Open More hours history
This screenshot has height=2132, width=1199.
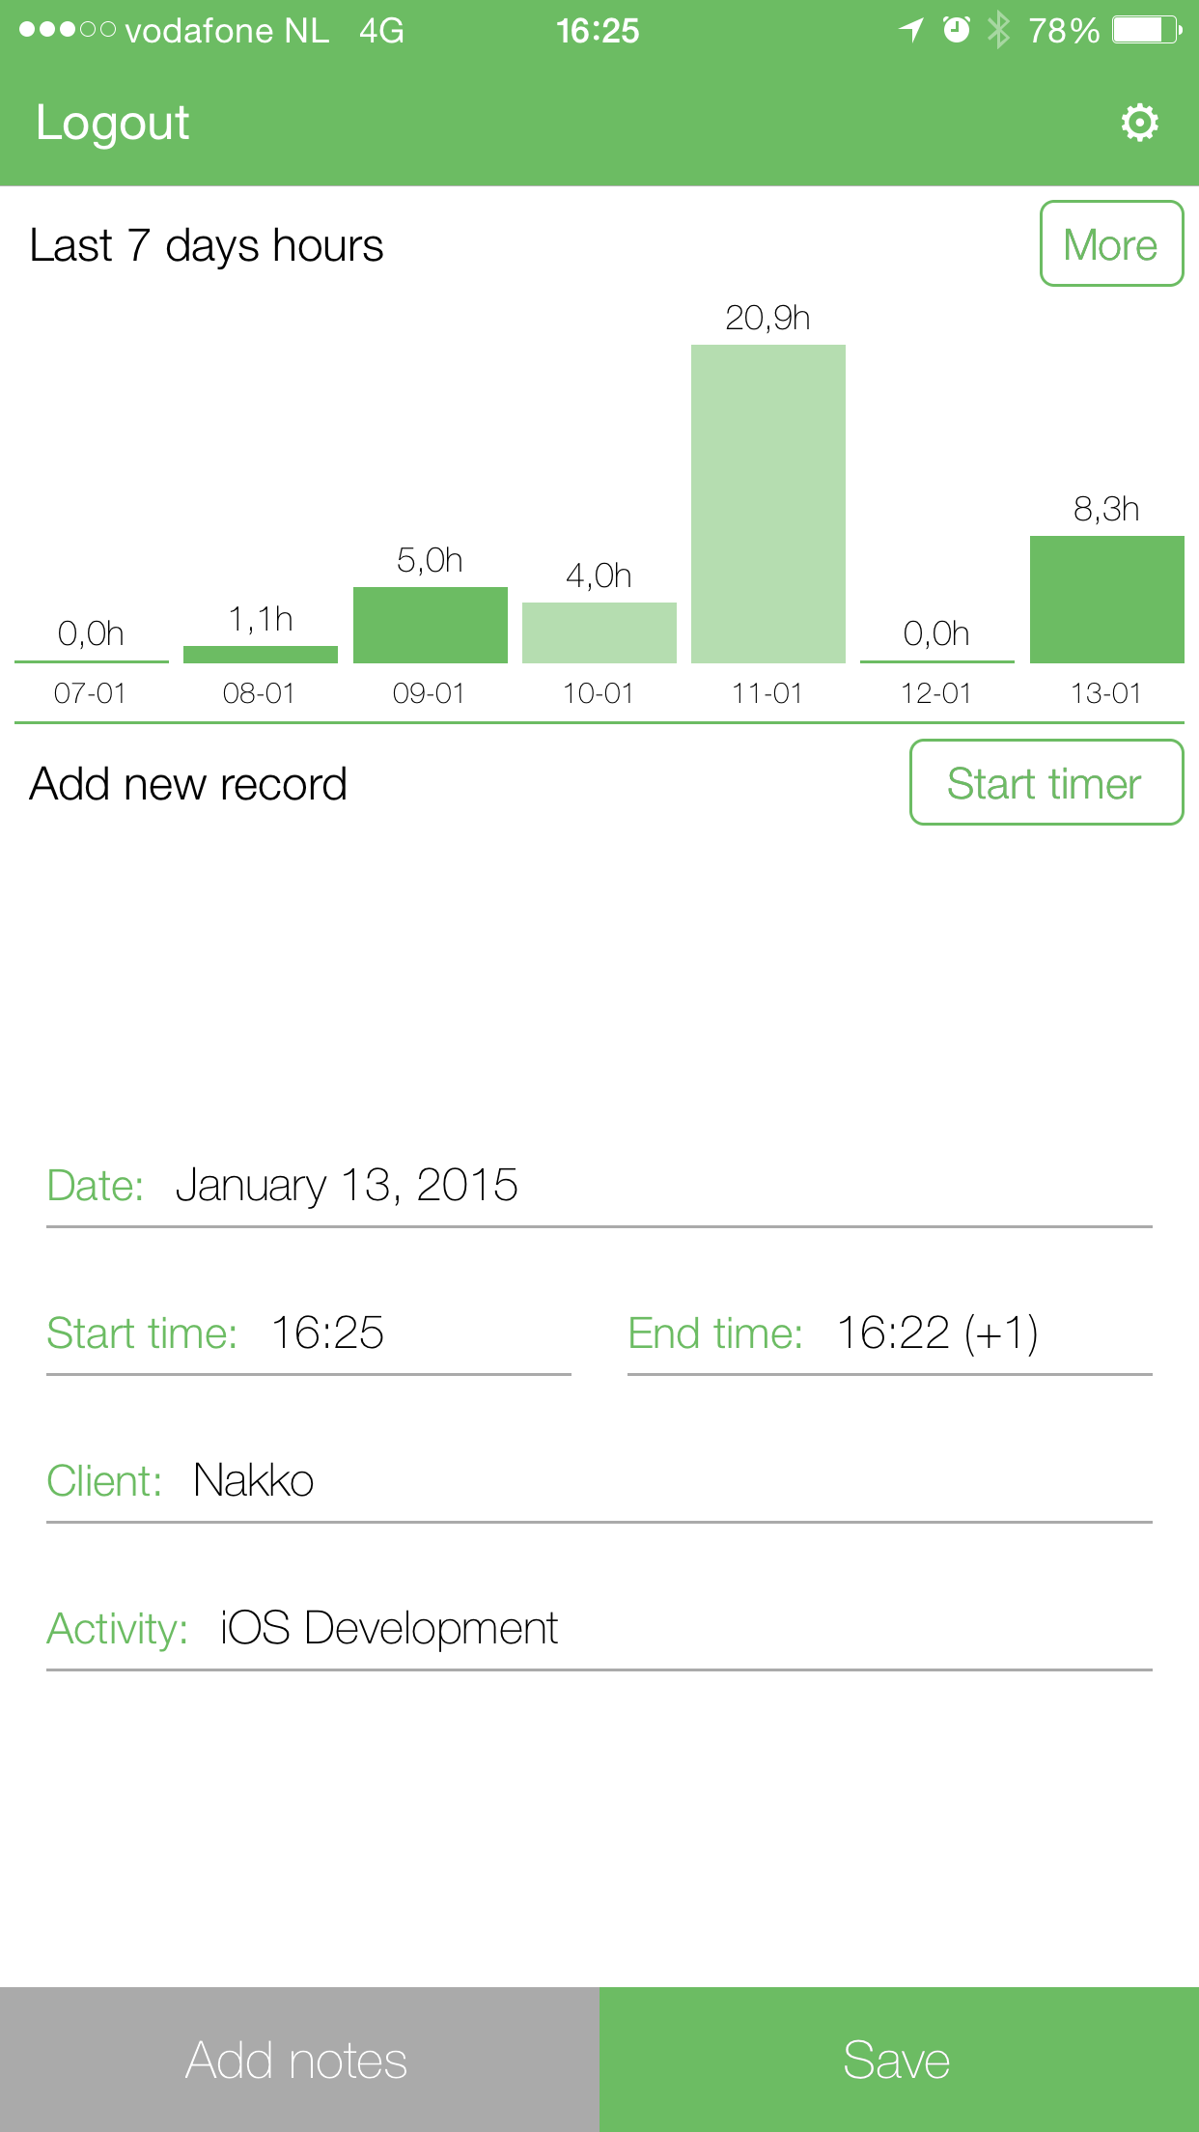click(1111, 244)
